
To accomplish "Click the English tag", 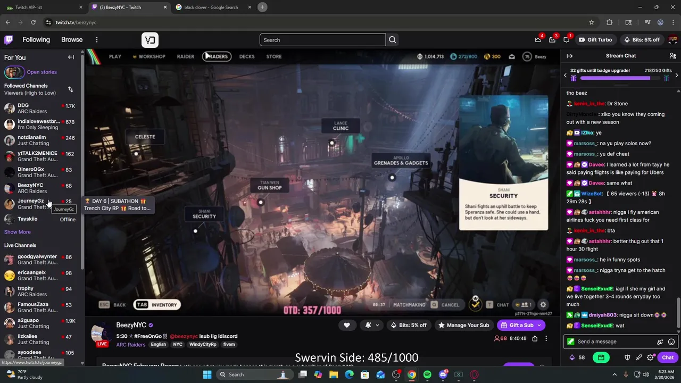I will (x=158, y=345).
